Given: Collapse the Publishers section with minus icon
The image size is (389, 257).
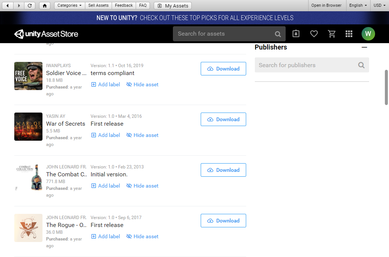Looking at the screenshot, I should pyautogui.click(x=364, y=47).
